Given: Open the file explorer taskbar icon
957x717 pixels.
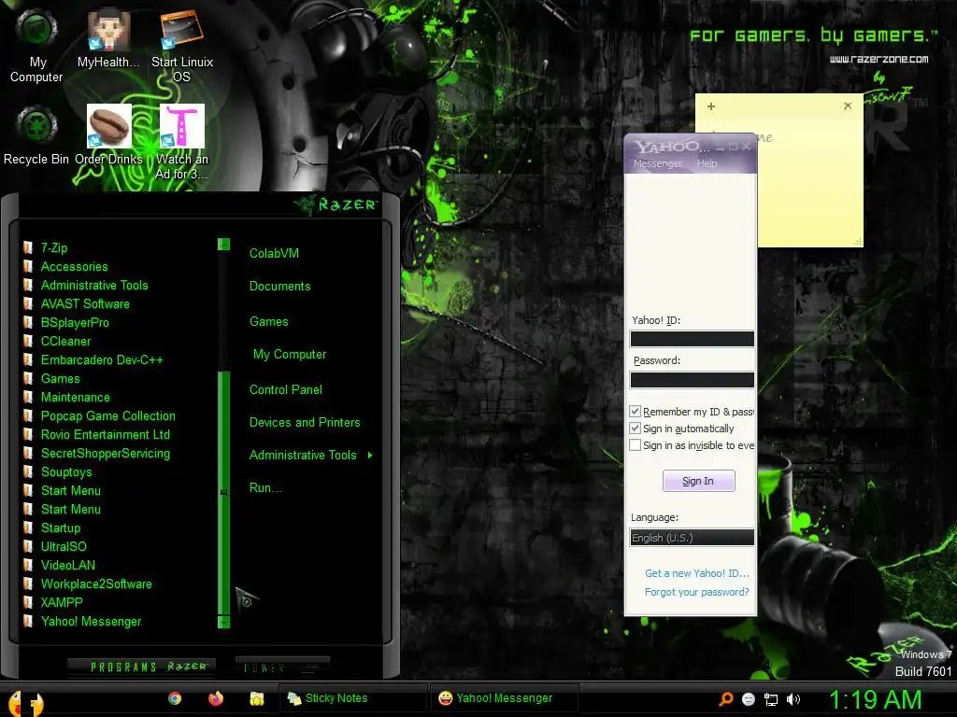Looking at the screenshot, I should click(x=257, y=698).
